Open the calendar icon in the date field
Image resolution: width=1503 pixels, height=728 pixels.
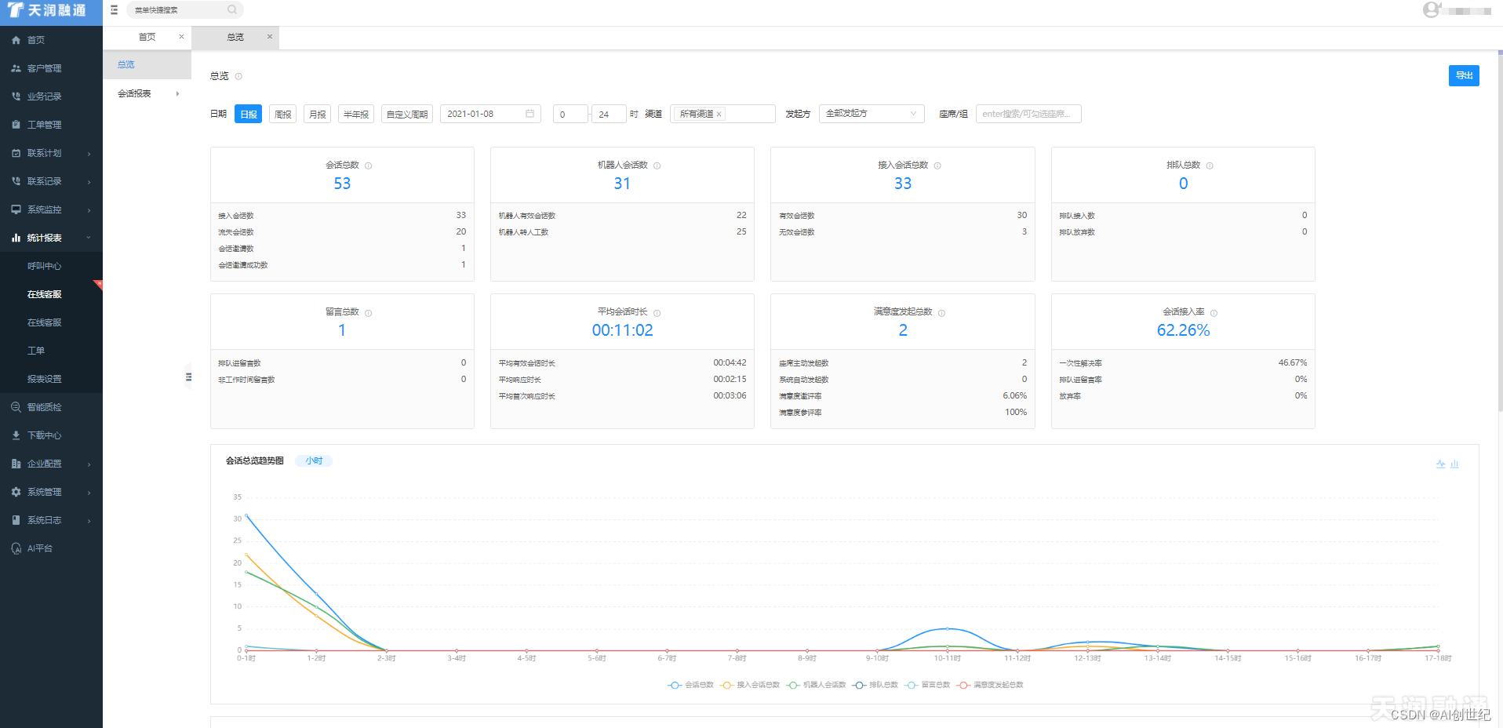[530, 114]
